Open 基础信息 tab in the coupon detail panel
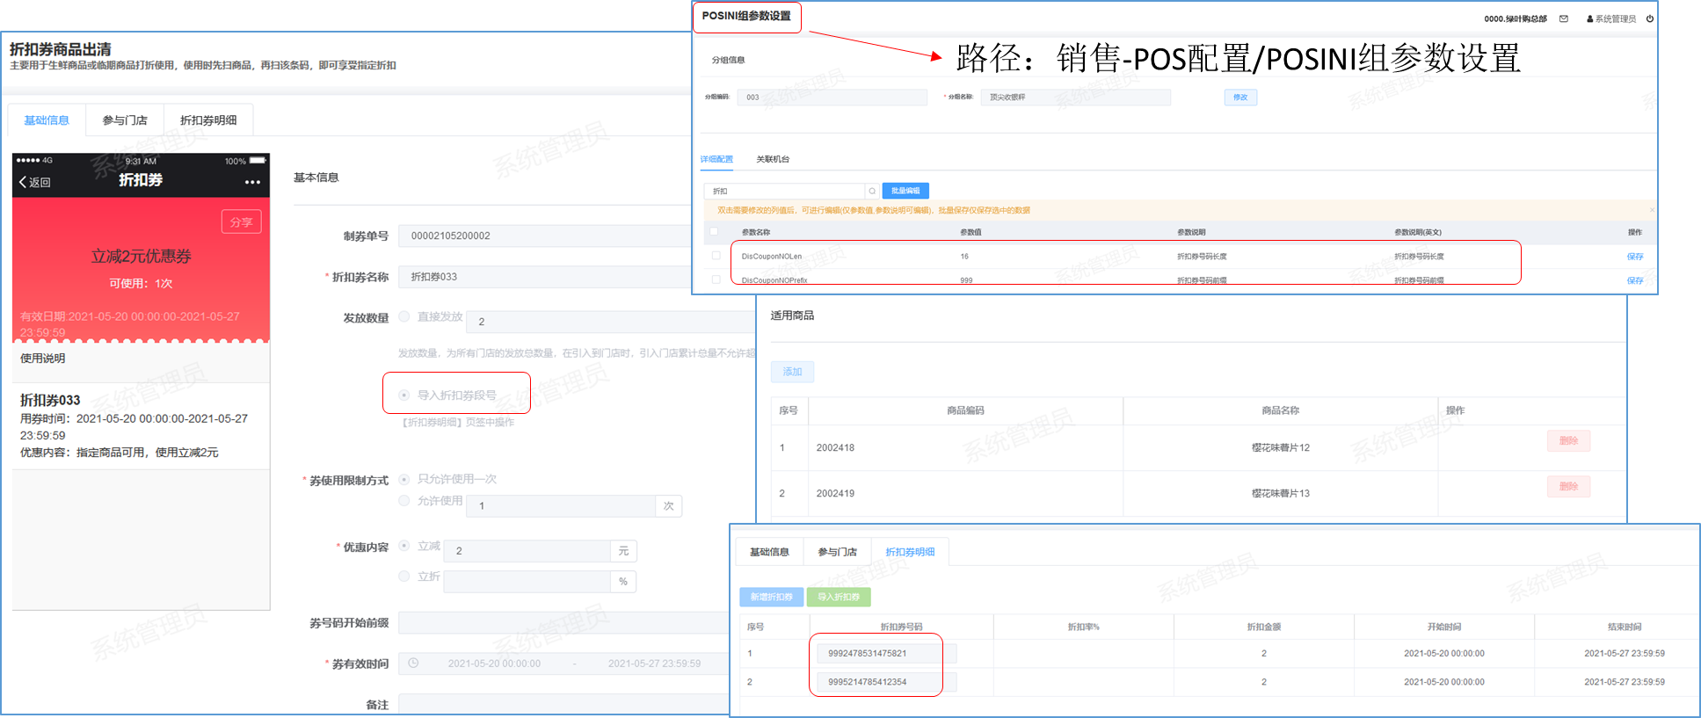This screenshot has width=1701, height=718. point(769,552)
